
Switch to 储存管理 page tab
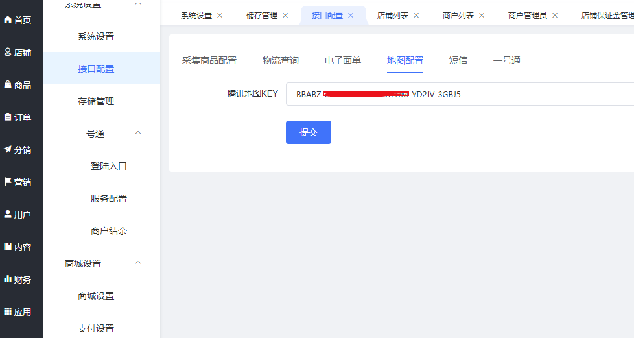tap(262, 16)
